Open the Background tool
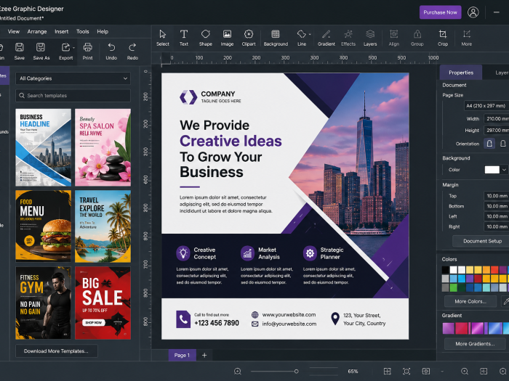The width and height of the screenshot is (509, 381). (276, 38)
